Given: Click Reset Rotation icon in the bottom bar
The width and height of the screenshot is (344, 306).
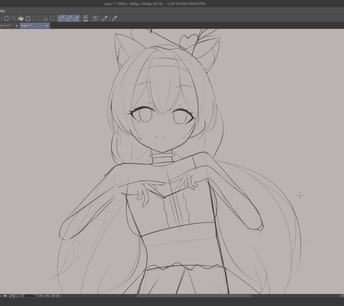Looking at the screenshot, I should pos(53,296).
